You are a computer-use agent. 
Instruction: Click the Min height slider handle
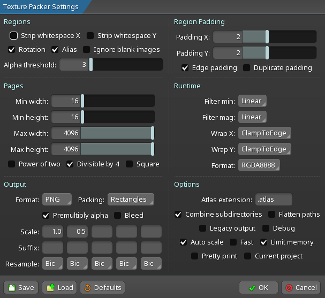(x=82, y=117)
